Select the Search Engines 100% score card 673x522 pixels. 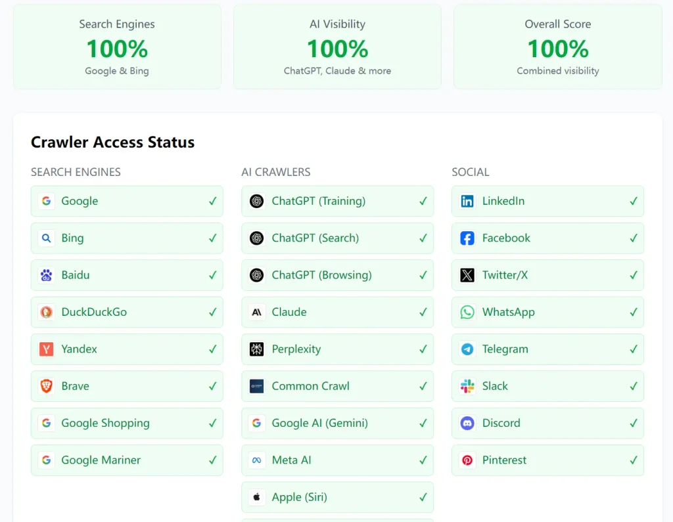coord(117,47)
